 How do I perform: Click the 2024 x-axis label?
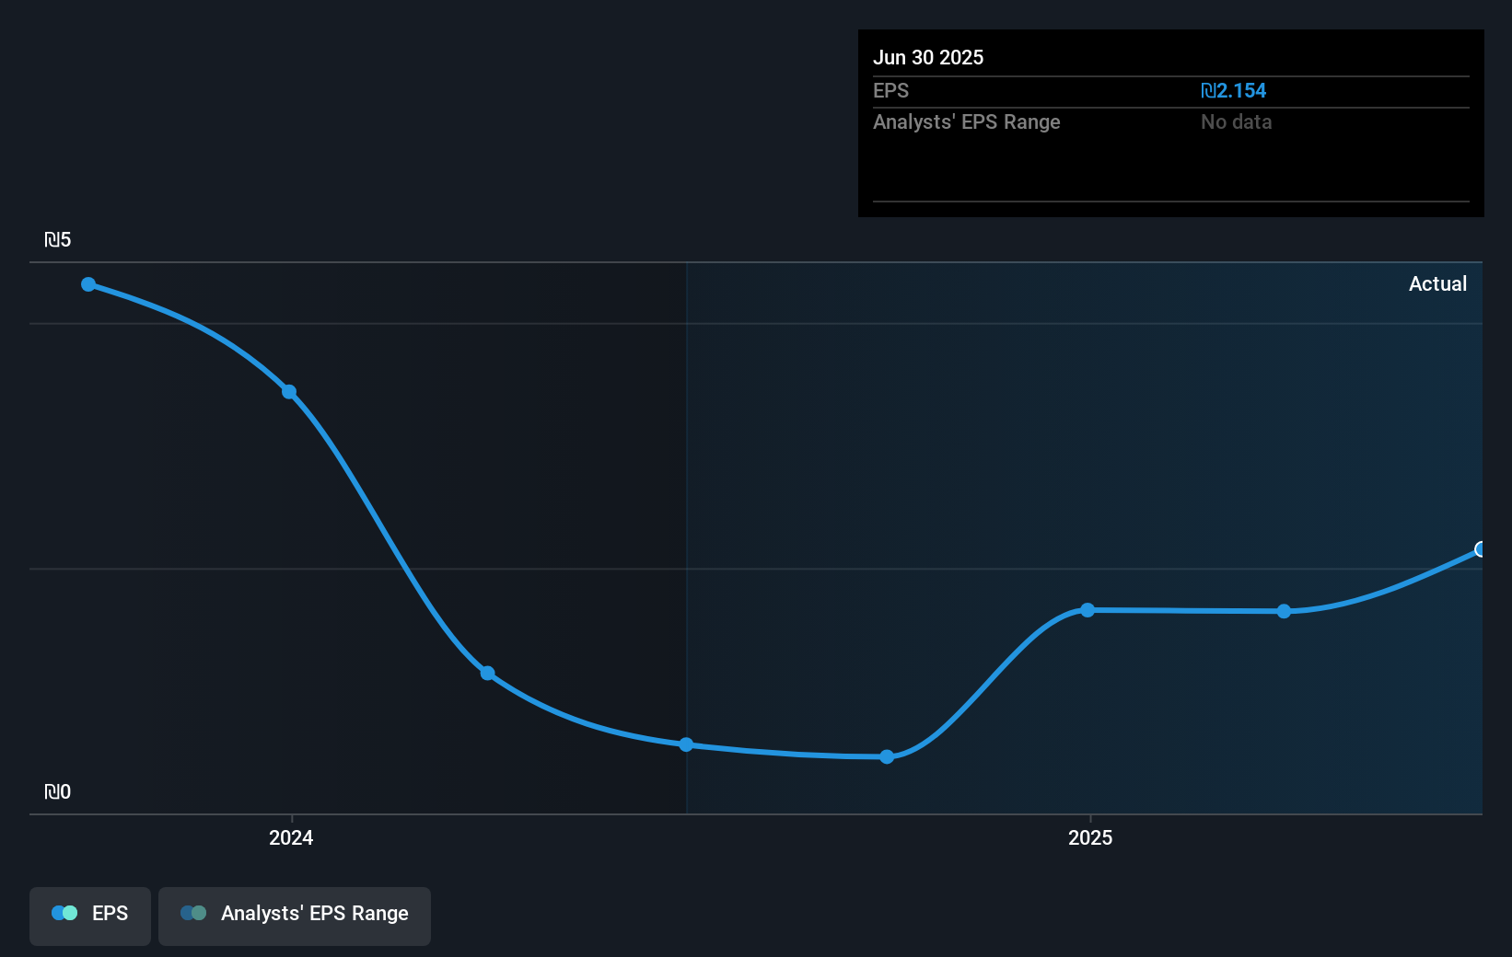click(x=291, y=837)
